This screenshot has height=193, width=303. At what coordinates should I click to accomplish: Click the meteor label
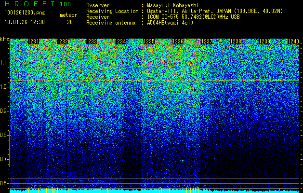click(68, 15)
